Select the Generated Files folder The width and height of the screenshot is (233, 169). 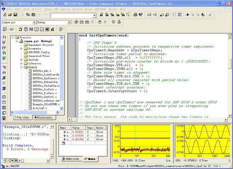[39, 56]
